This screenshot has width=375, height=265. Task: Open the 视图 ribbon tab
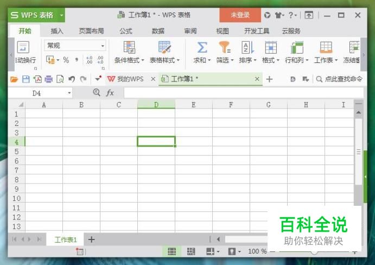pyautogui.click(x=223, y=31)
